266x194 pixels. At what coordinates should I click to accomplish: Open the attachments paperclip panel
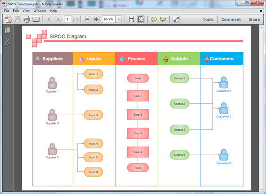pyautogui.click(x=8, y=43)
